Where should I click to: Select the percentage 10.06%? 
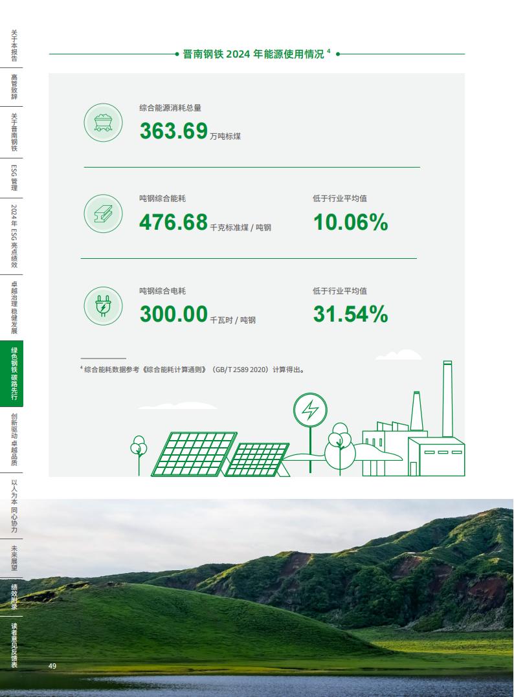pyautogui.click(x=350, y=222)
